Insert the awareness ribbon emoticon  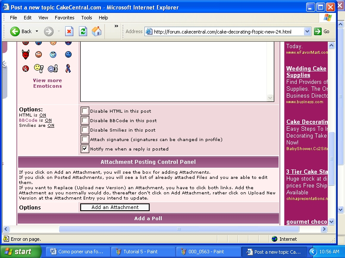pos(68,68)
